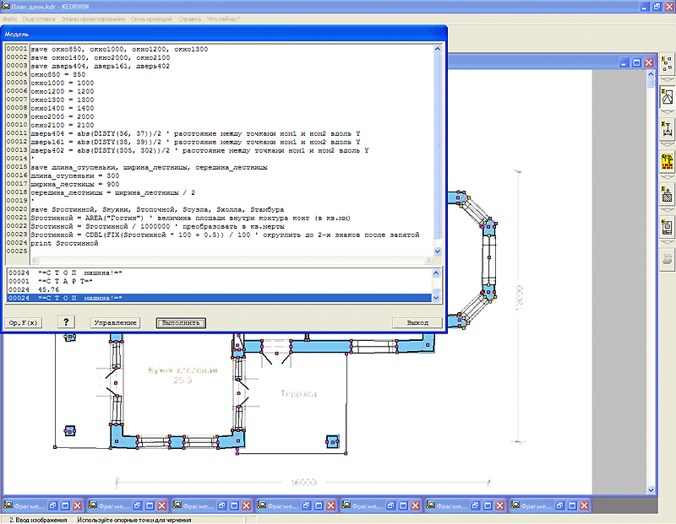Click the Выполнить button
The width and height of the screenshot is (676, 524).
pyautogui.click(x=181, y=322)
